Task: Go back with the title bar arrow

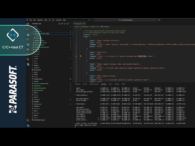Action: click(89, 20)
